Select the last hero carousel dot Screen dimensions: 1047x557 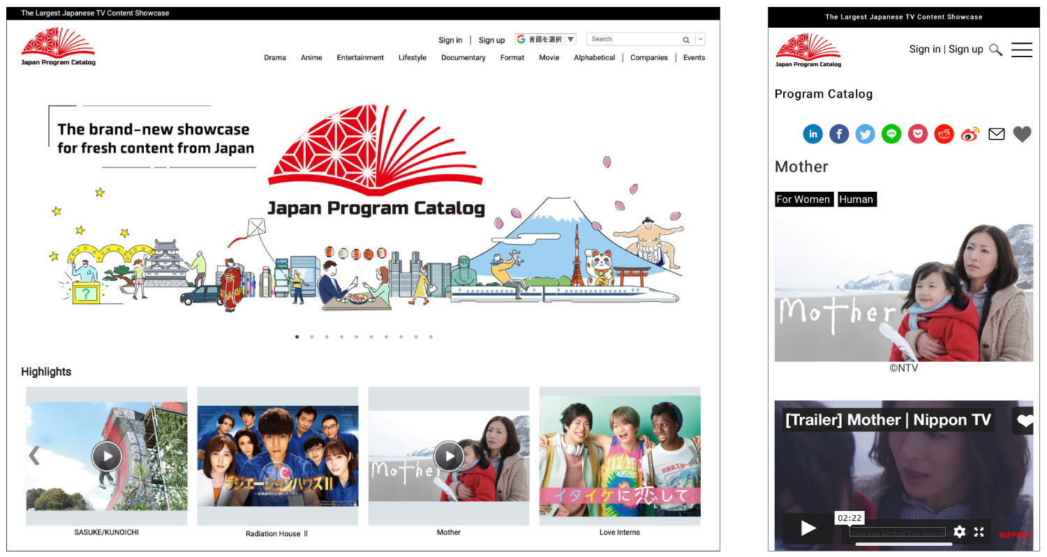pos(431,337)
